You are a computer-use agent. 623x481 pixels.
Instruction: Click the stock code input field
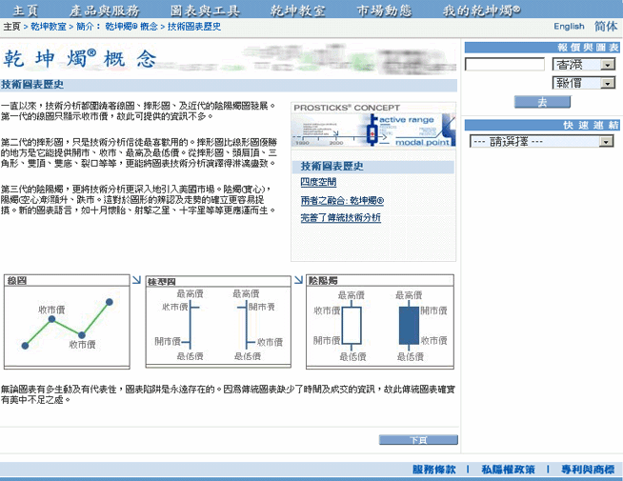coord(504,65)
